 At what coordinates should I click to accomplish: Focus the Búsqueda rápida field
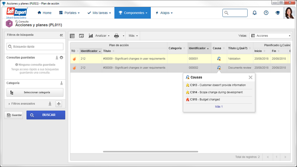coord(35,47)
